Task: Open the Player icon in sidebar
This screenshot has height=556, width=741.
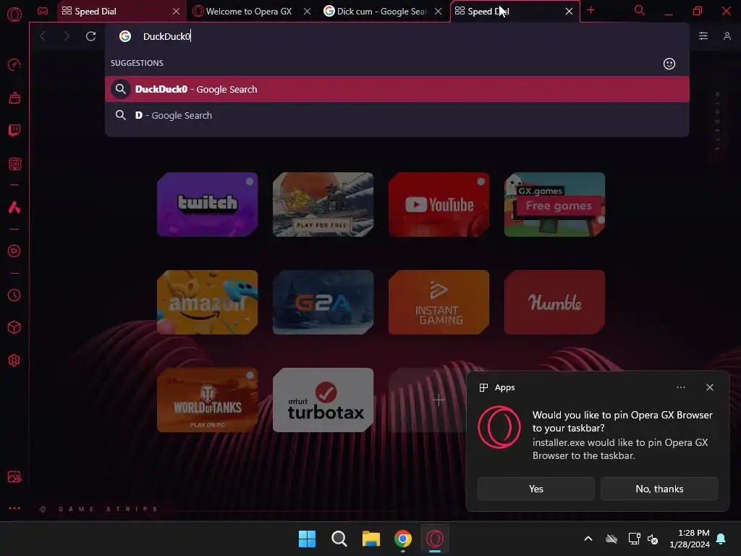Action: click(x=14, y=250)
